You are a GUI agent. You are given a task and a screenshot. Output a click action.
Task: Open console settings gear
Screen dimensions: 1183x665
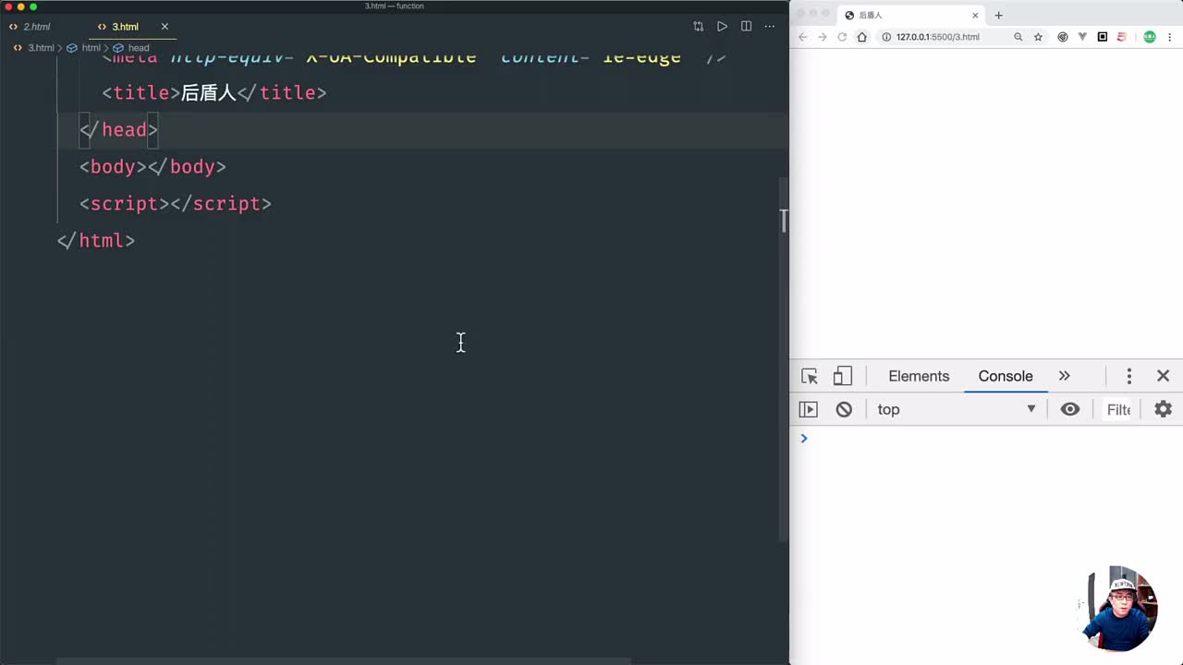click(1163, 409)
